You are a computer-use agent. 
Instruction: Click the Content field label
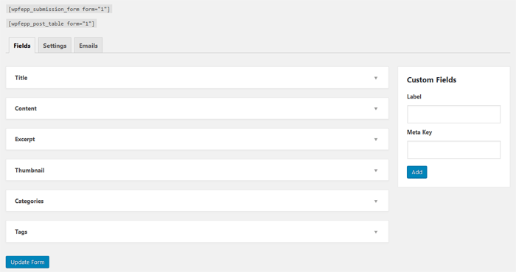point(26,109)
